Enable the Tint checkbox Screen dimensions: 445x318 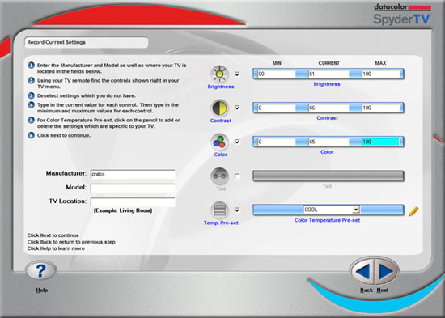click(x=237, y=176)
